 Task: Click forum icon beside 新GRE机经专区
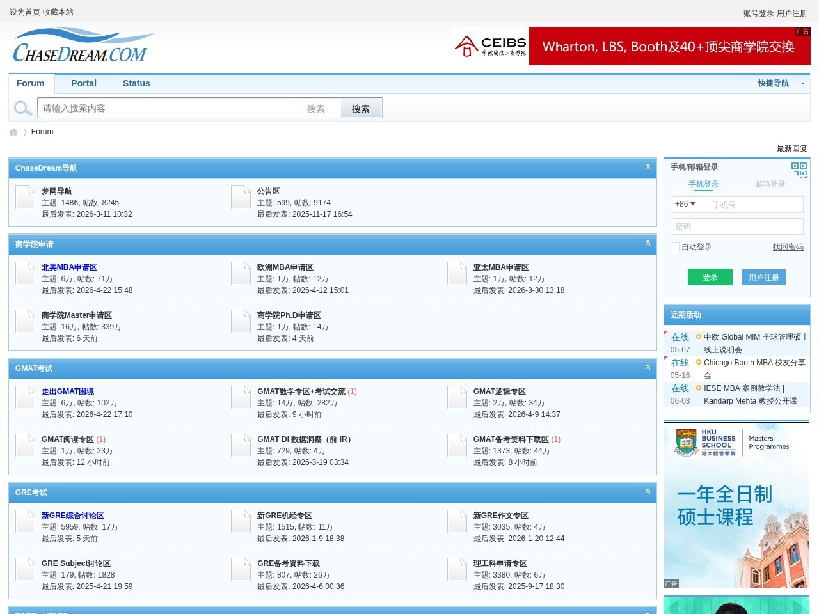point(241,521)
